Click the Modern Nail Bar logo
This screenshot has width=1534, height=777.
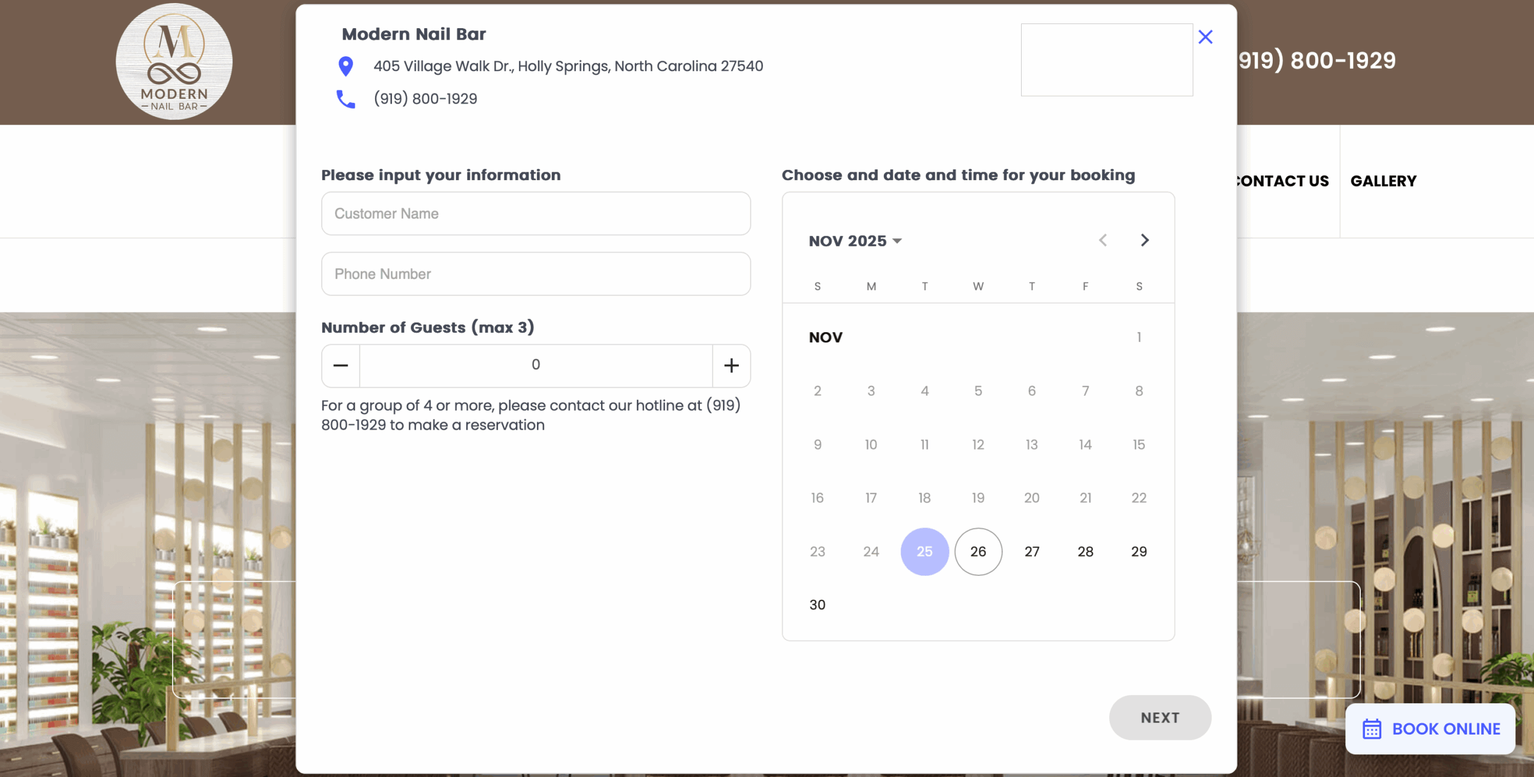tap(174, 62)
